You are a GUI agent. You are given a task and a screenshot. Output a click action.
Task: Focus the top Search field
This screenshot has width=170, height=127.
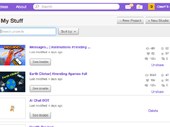[76, 7]
